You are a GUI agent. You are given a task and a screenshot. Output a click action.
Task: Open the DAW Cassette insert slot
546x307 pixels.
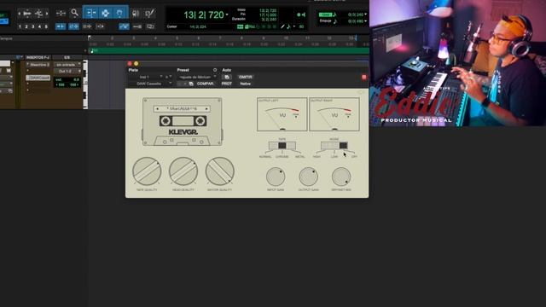(38, 78)
